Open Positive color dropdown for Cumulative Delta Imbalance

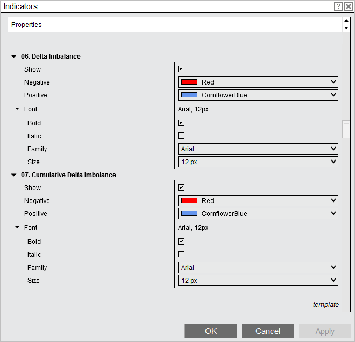click(258, 214)
